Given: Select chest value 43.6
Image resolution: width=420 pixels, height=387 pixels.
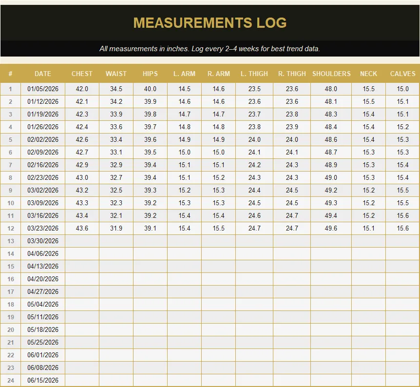Looking at the screenshot, I should [x=82, y=228].
